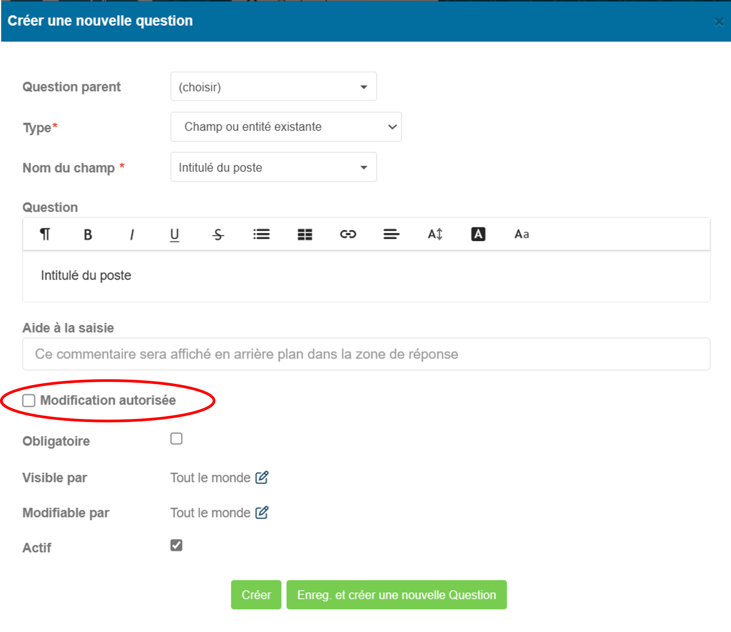This screenshot has height=632, width=731.
Task: Open the Question parent dropdown
Action: [273, 87]
